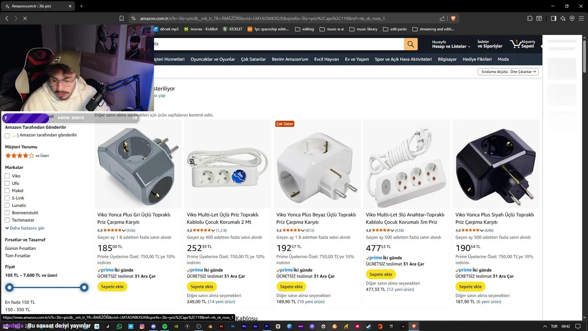The width and height of the screenshot is (588, 331).
Task: Open the browser extensions puzzle icon
Action: tap(530, 18)
